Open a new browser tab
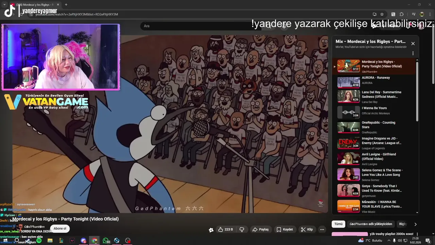This screenshot has width=435, height=245. tap(66, 5)
